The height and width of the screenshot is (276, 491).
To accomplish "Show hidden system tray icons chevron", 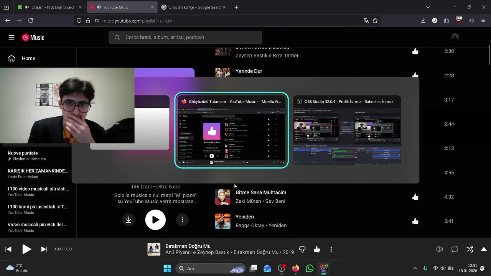I will (x=415, y=268).
